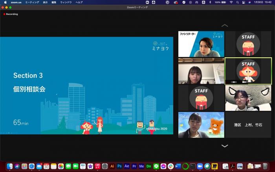The width and height of the screenshot is (275, 172).
Task: Open Control Center in menu bar
Action: 244,2
